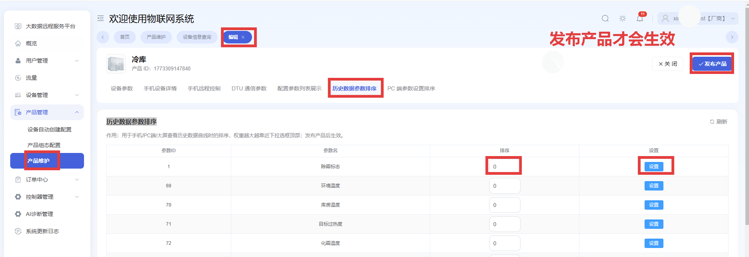Open 设备自动创建配置 in sidebar
Screen dimensions: 749x257
(x=49, y=129)
